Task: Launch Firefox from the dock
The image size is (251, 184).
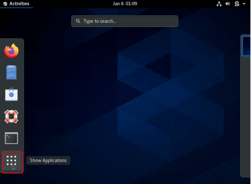Action: 11,51
